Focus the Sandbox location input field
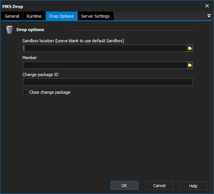 105,48
